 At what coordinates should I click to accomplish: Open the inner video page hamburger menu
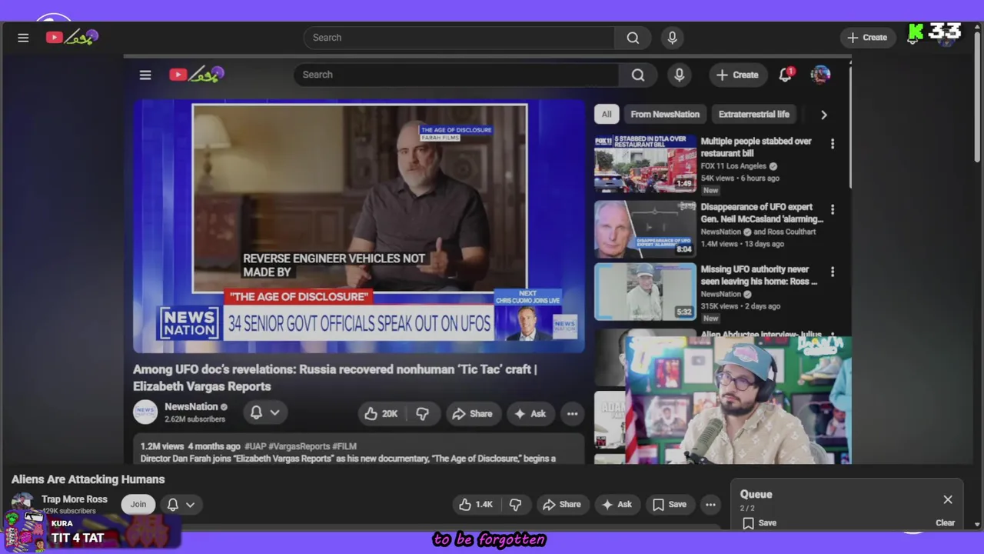coord(145,75)
